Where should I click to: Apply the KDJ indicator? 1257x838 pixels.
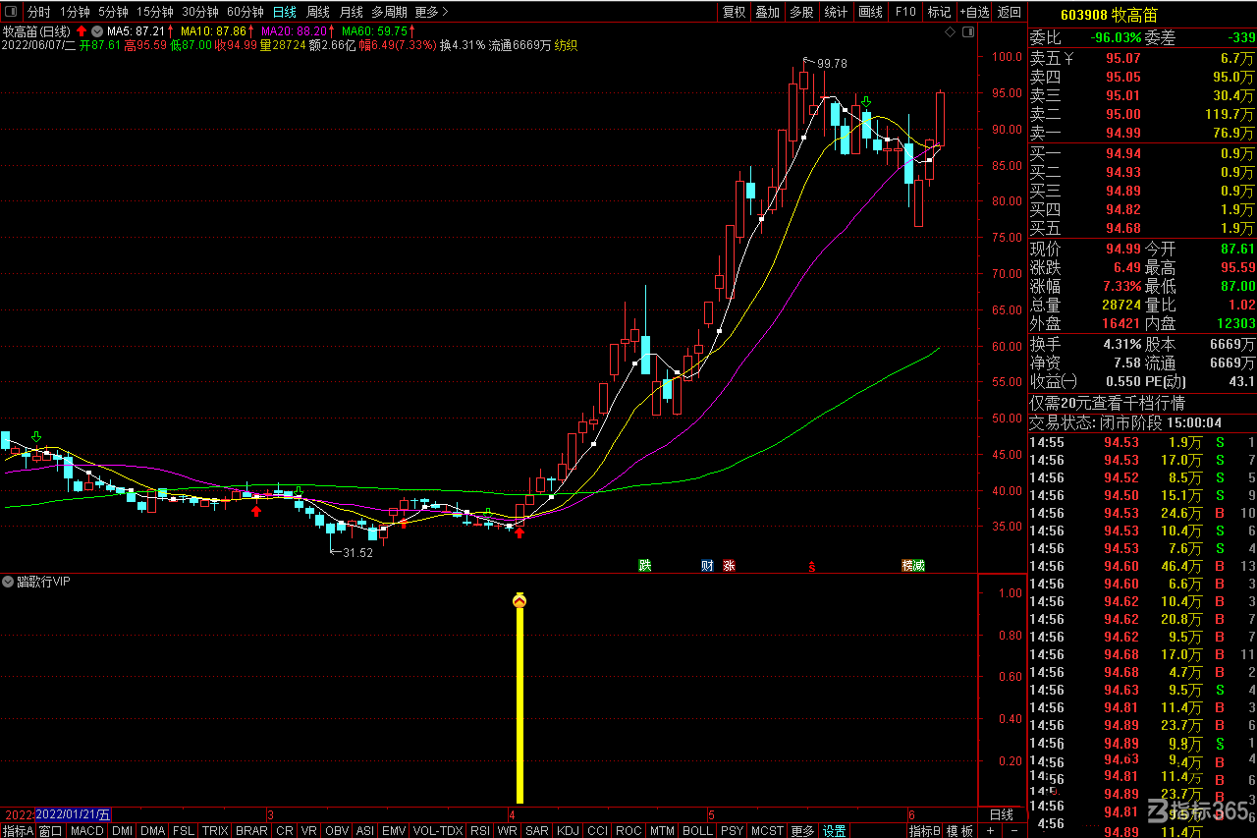click(568, 830)
